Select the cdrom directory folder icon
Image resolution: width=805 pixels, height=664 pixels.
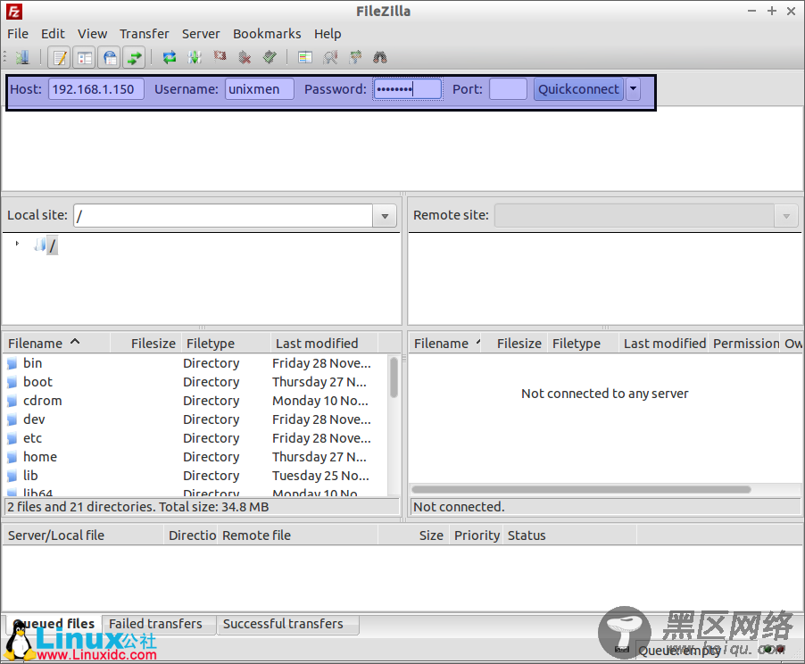pos(12,401)
